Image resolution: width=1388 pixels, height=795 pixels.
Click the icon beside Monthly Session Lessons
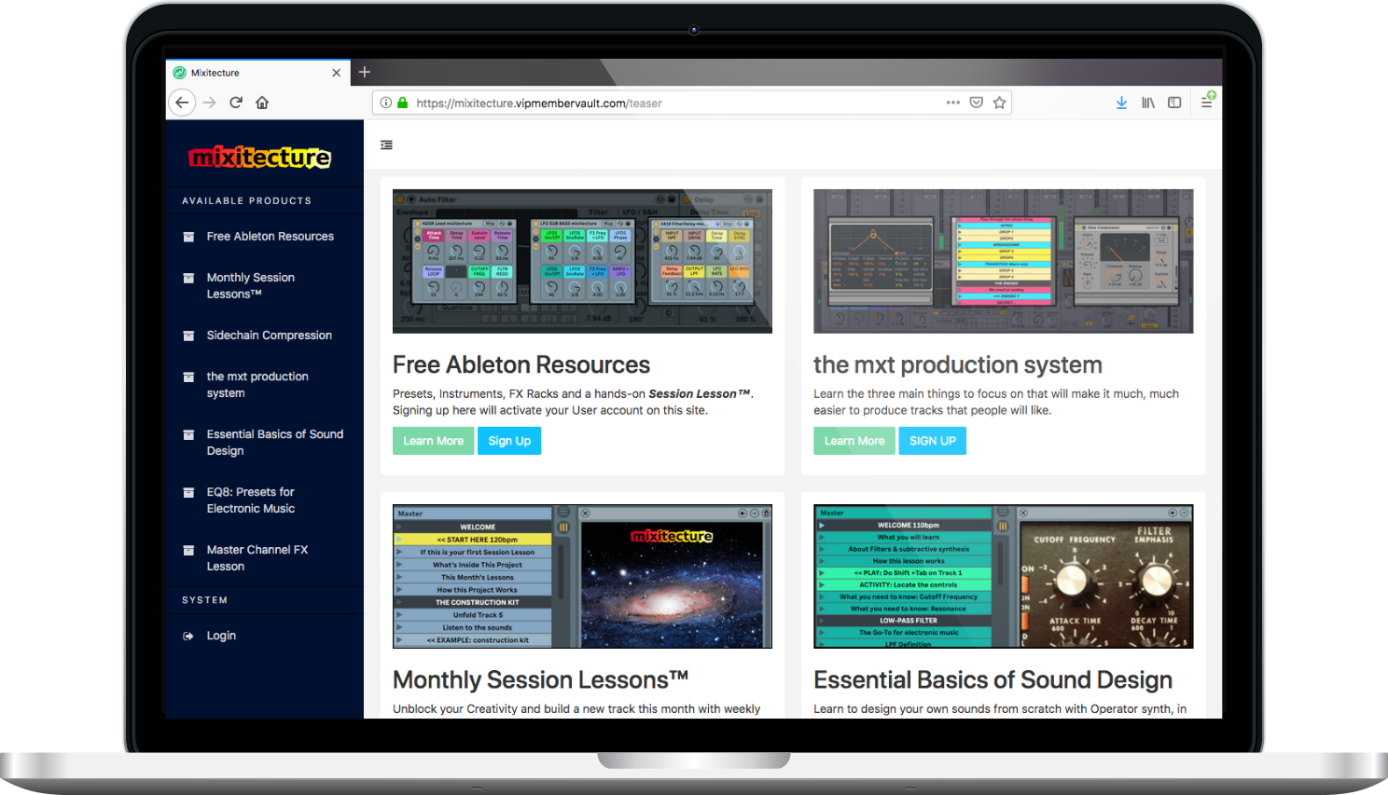(x=188, y=278)
